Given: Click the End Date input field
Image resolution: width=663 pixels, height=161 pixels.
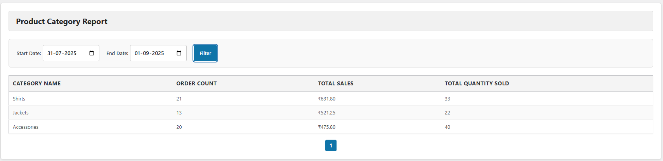Looking at the screenshot, I should pos(158,53).
